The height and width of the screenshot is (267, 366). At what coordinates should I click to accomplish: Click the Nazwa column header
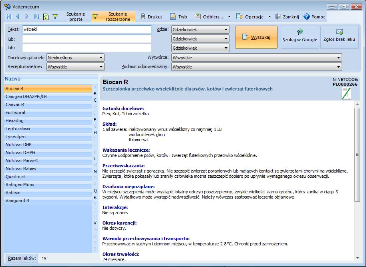[51, 79]
